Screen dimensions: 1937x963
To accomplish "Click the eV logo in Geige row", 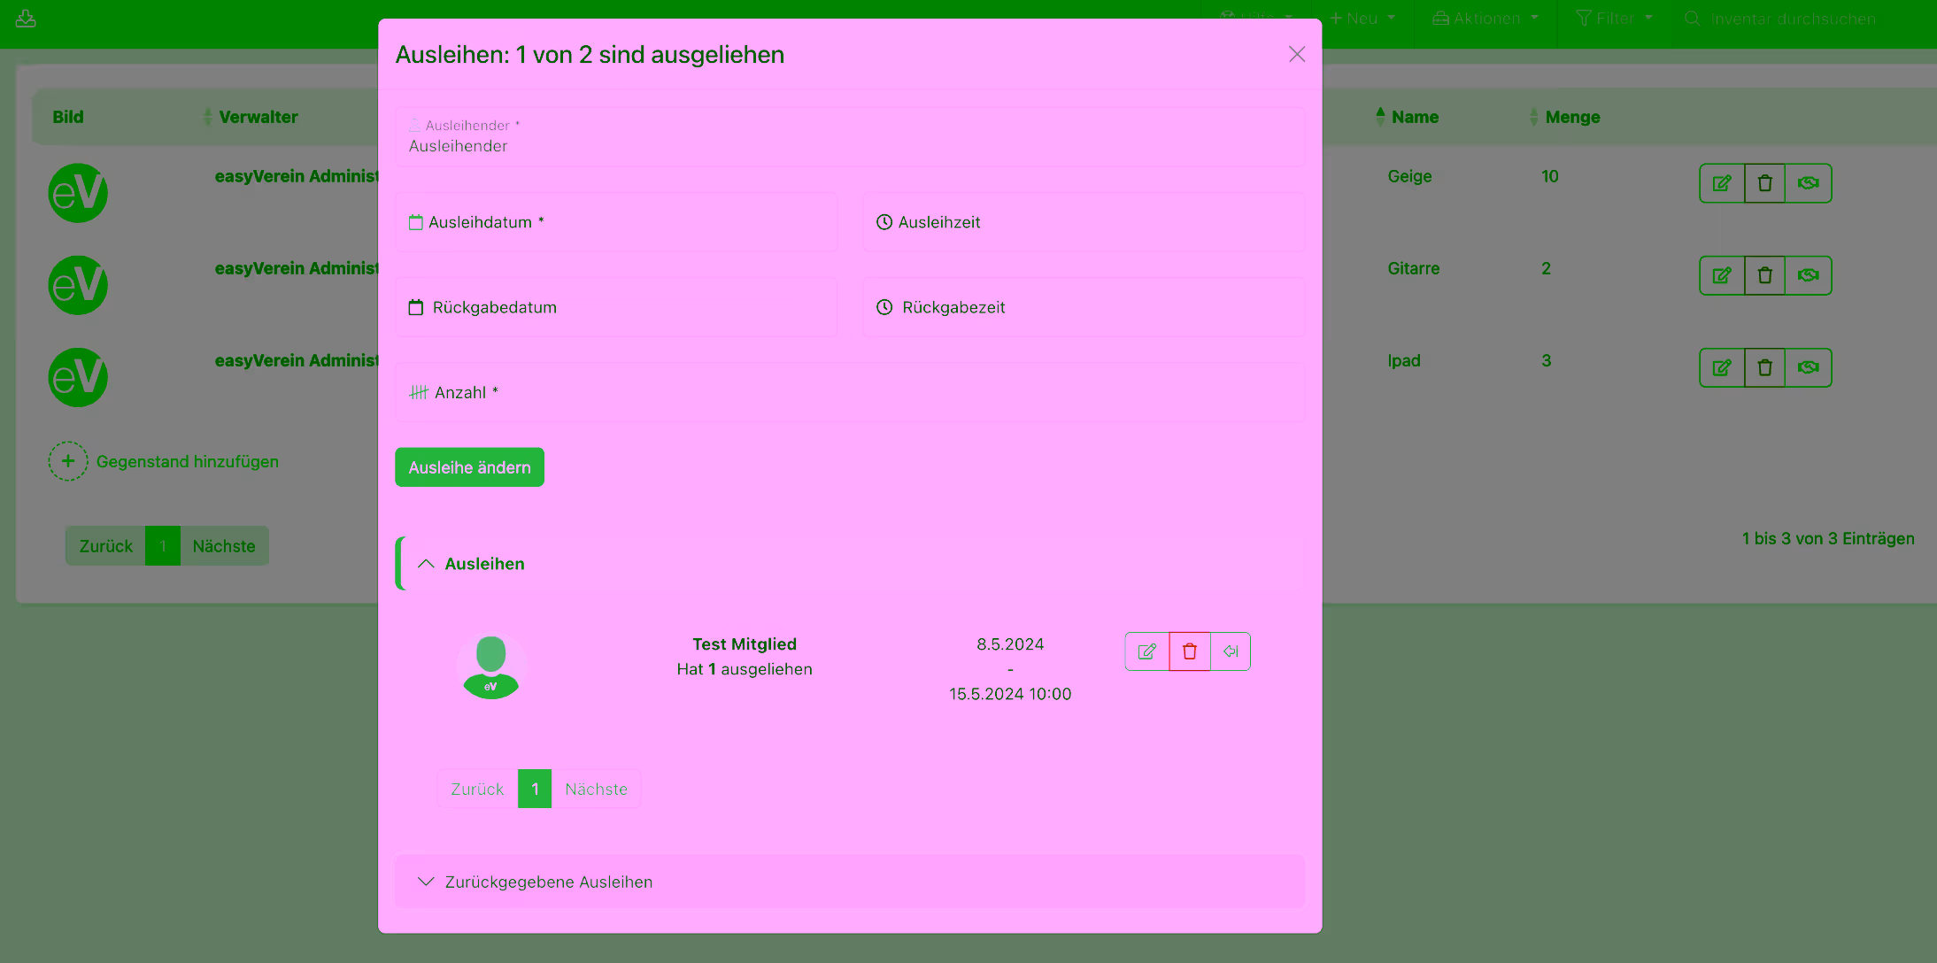I will click(78, 193).
